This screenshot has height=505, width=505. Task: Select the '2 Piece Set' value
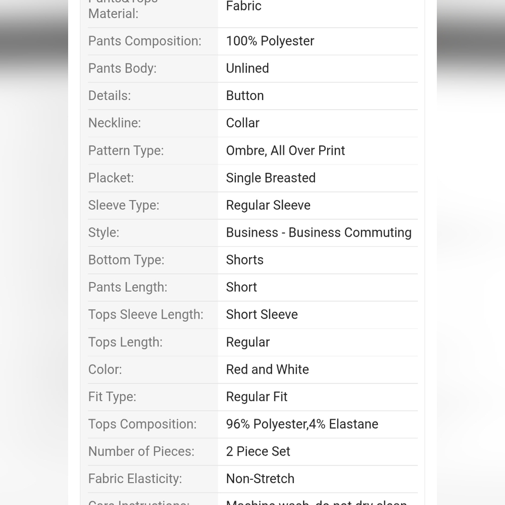click(258, 451)
